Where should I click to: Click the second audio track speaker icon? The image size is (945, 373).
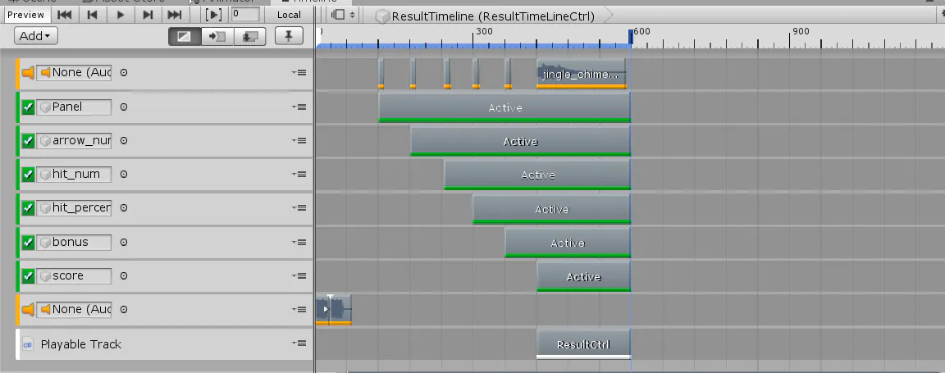tap(28, 309)
